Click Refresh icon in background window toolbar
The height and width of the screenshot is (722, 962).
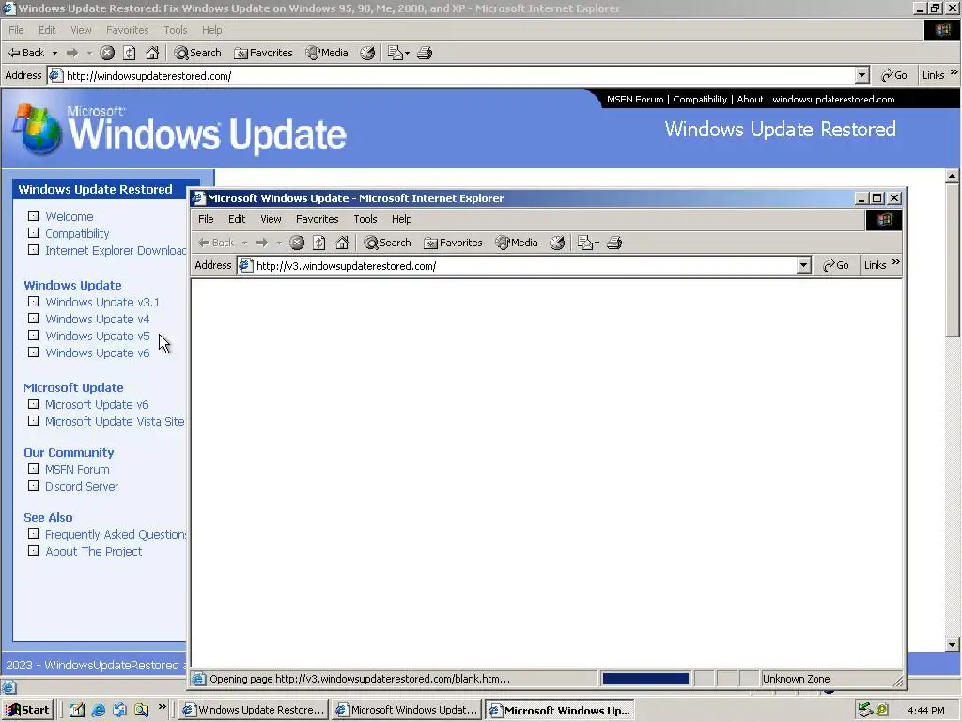pyautogui.click(x=130, y=53)
